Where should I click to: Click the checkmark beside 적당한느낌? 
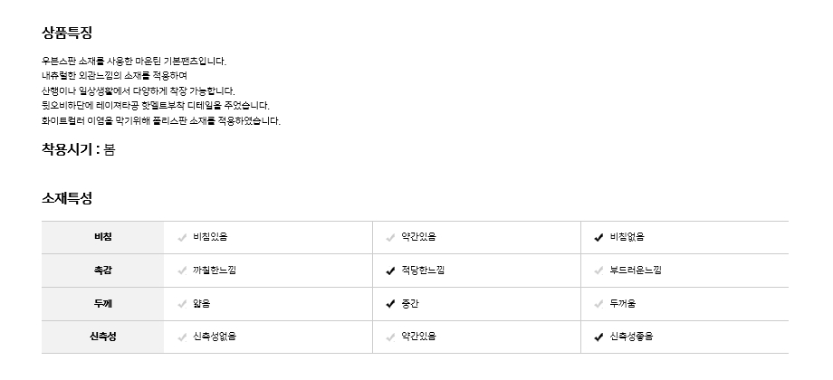tap(390, 271)
